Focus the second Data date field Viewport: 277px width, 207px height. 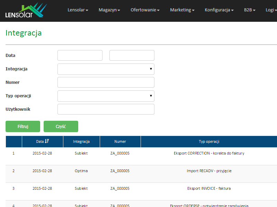click(132, 56)
